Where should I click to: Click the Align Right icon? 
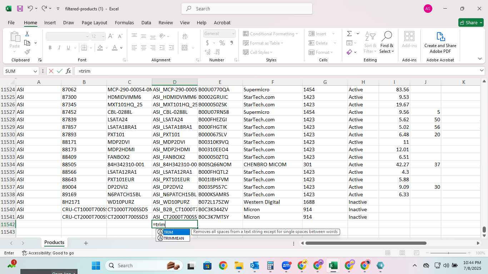(x=153, y=47)
